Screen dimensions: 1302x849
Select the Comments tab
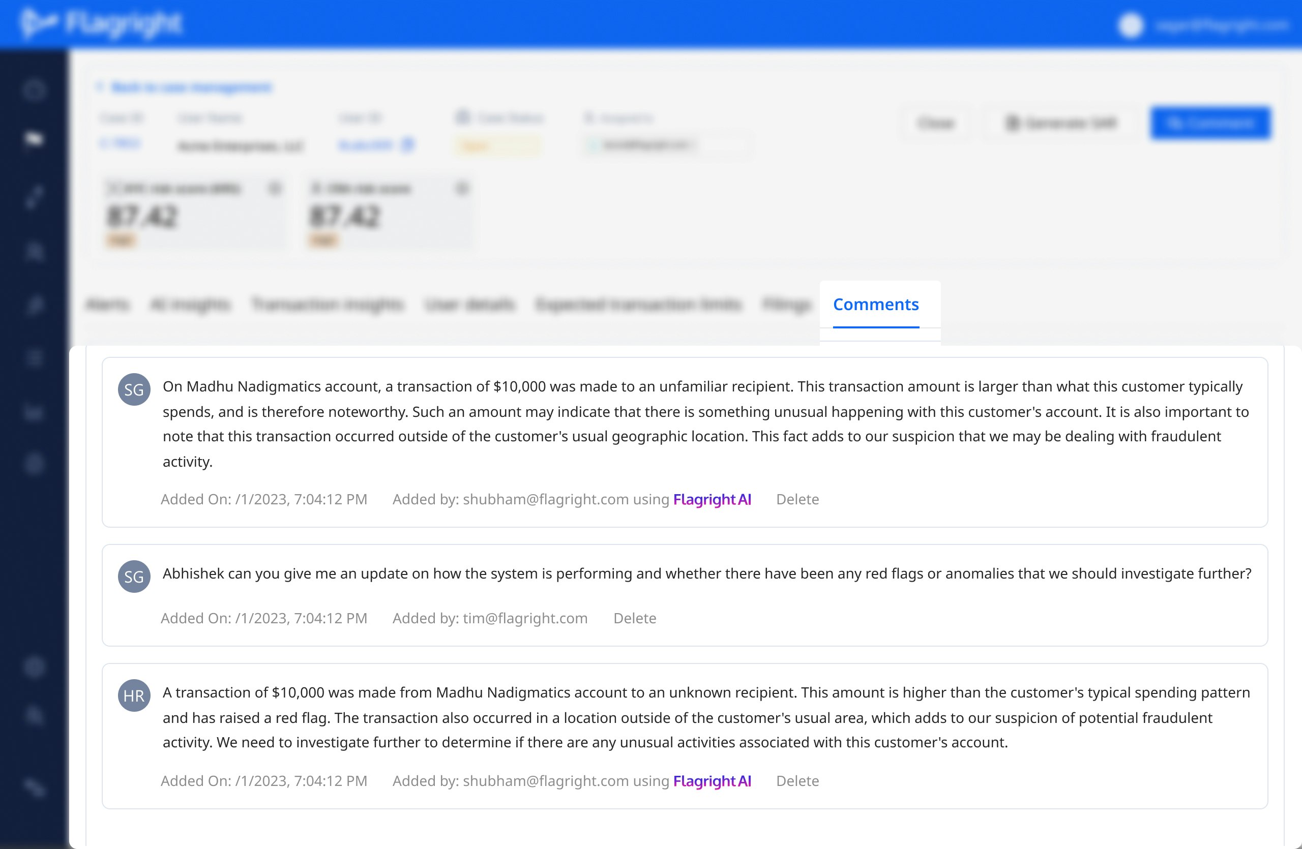pos(875,304)
